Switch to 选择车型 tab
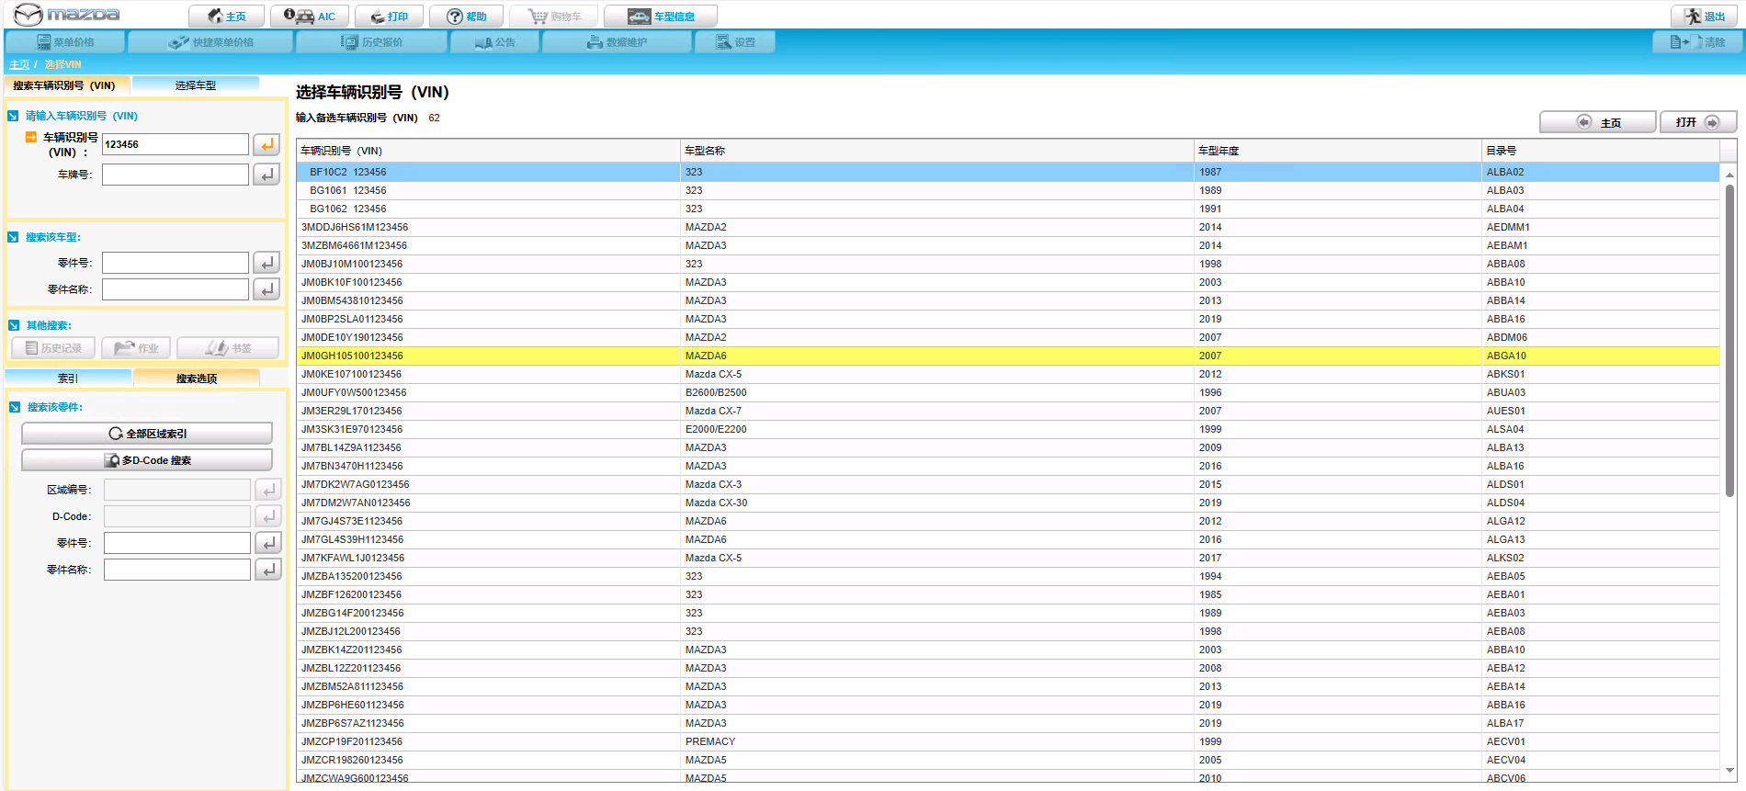The width and height of the screenshot is (1746, 791). pyautogui.click(x=196, y=85)
